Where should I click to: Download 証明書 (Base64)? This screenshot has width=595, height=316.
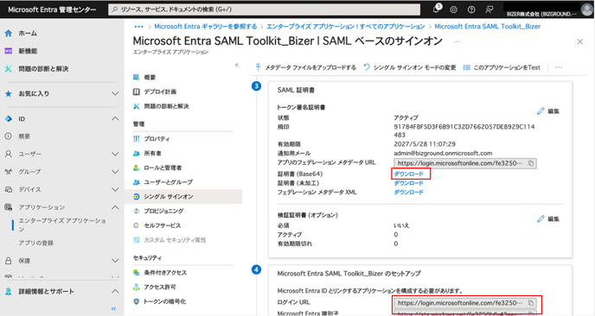coord(408,174)
